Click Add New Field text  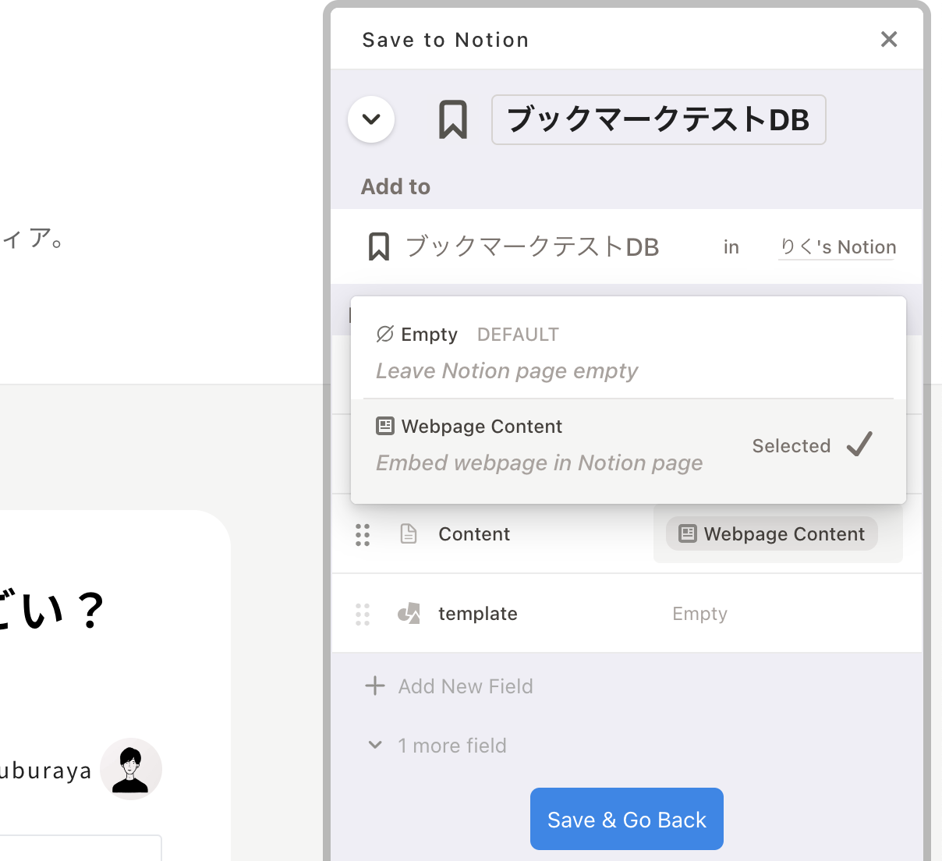[466, 686]
